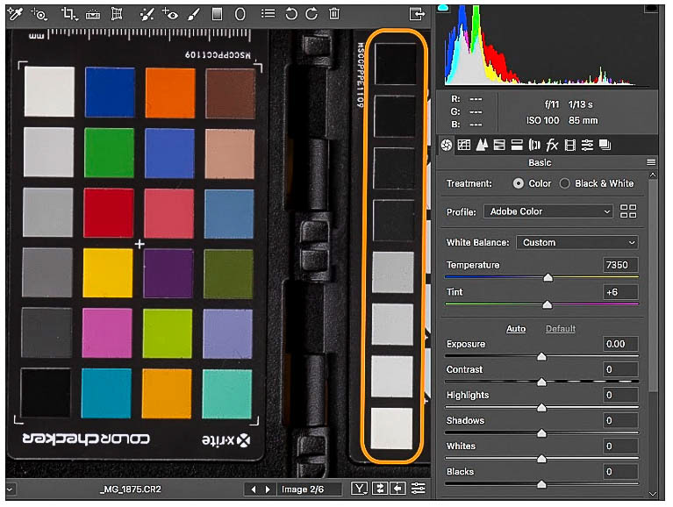The width and height of the screenshot is (673, 507).
Task: Click the Exposure value field 0.00
Action: pyautogui.click(x=620, y=344)
